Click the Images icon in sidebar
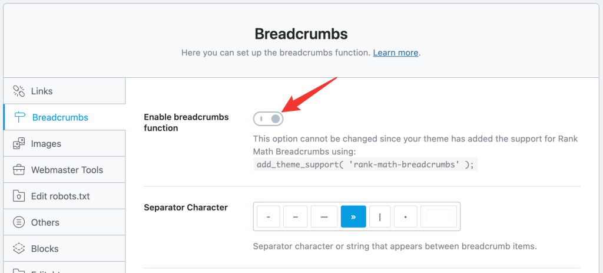The image size is (603, 273). (19, 143)
